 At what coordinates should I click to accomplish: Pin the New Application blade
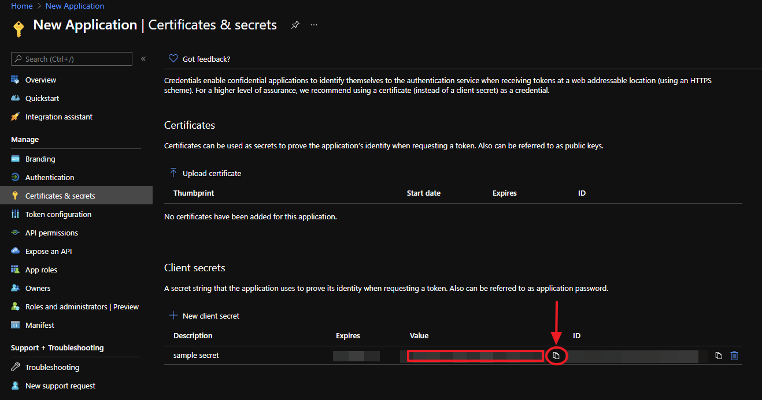(295, 25)
